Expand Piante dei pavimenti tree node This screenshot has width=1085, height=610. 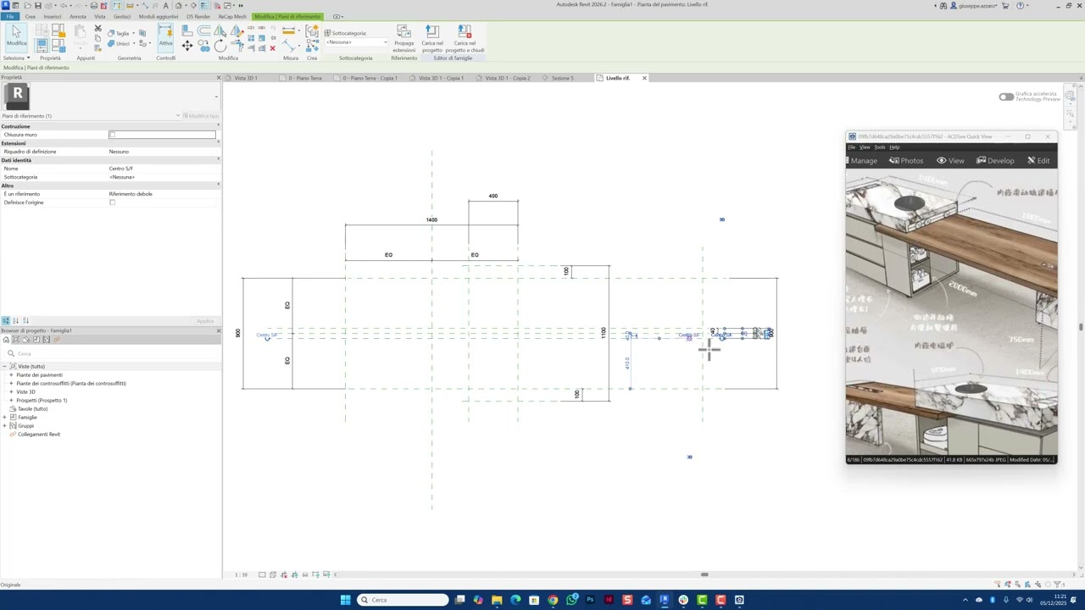tap(11, 374)
